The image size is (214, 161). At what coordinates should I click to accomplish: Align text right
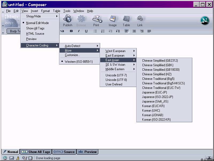tap(142, 31)
